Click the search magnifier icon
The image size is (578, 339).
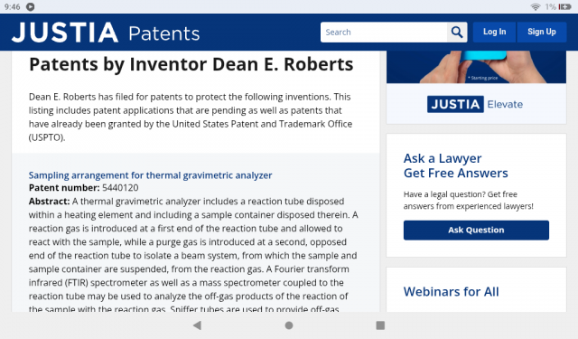(x=457, y=33)
